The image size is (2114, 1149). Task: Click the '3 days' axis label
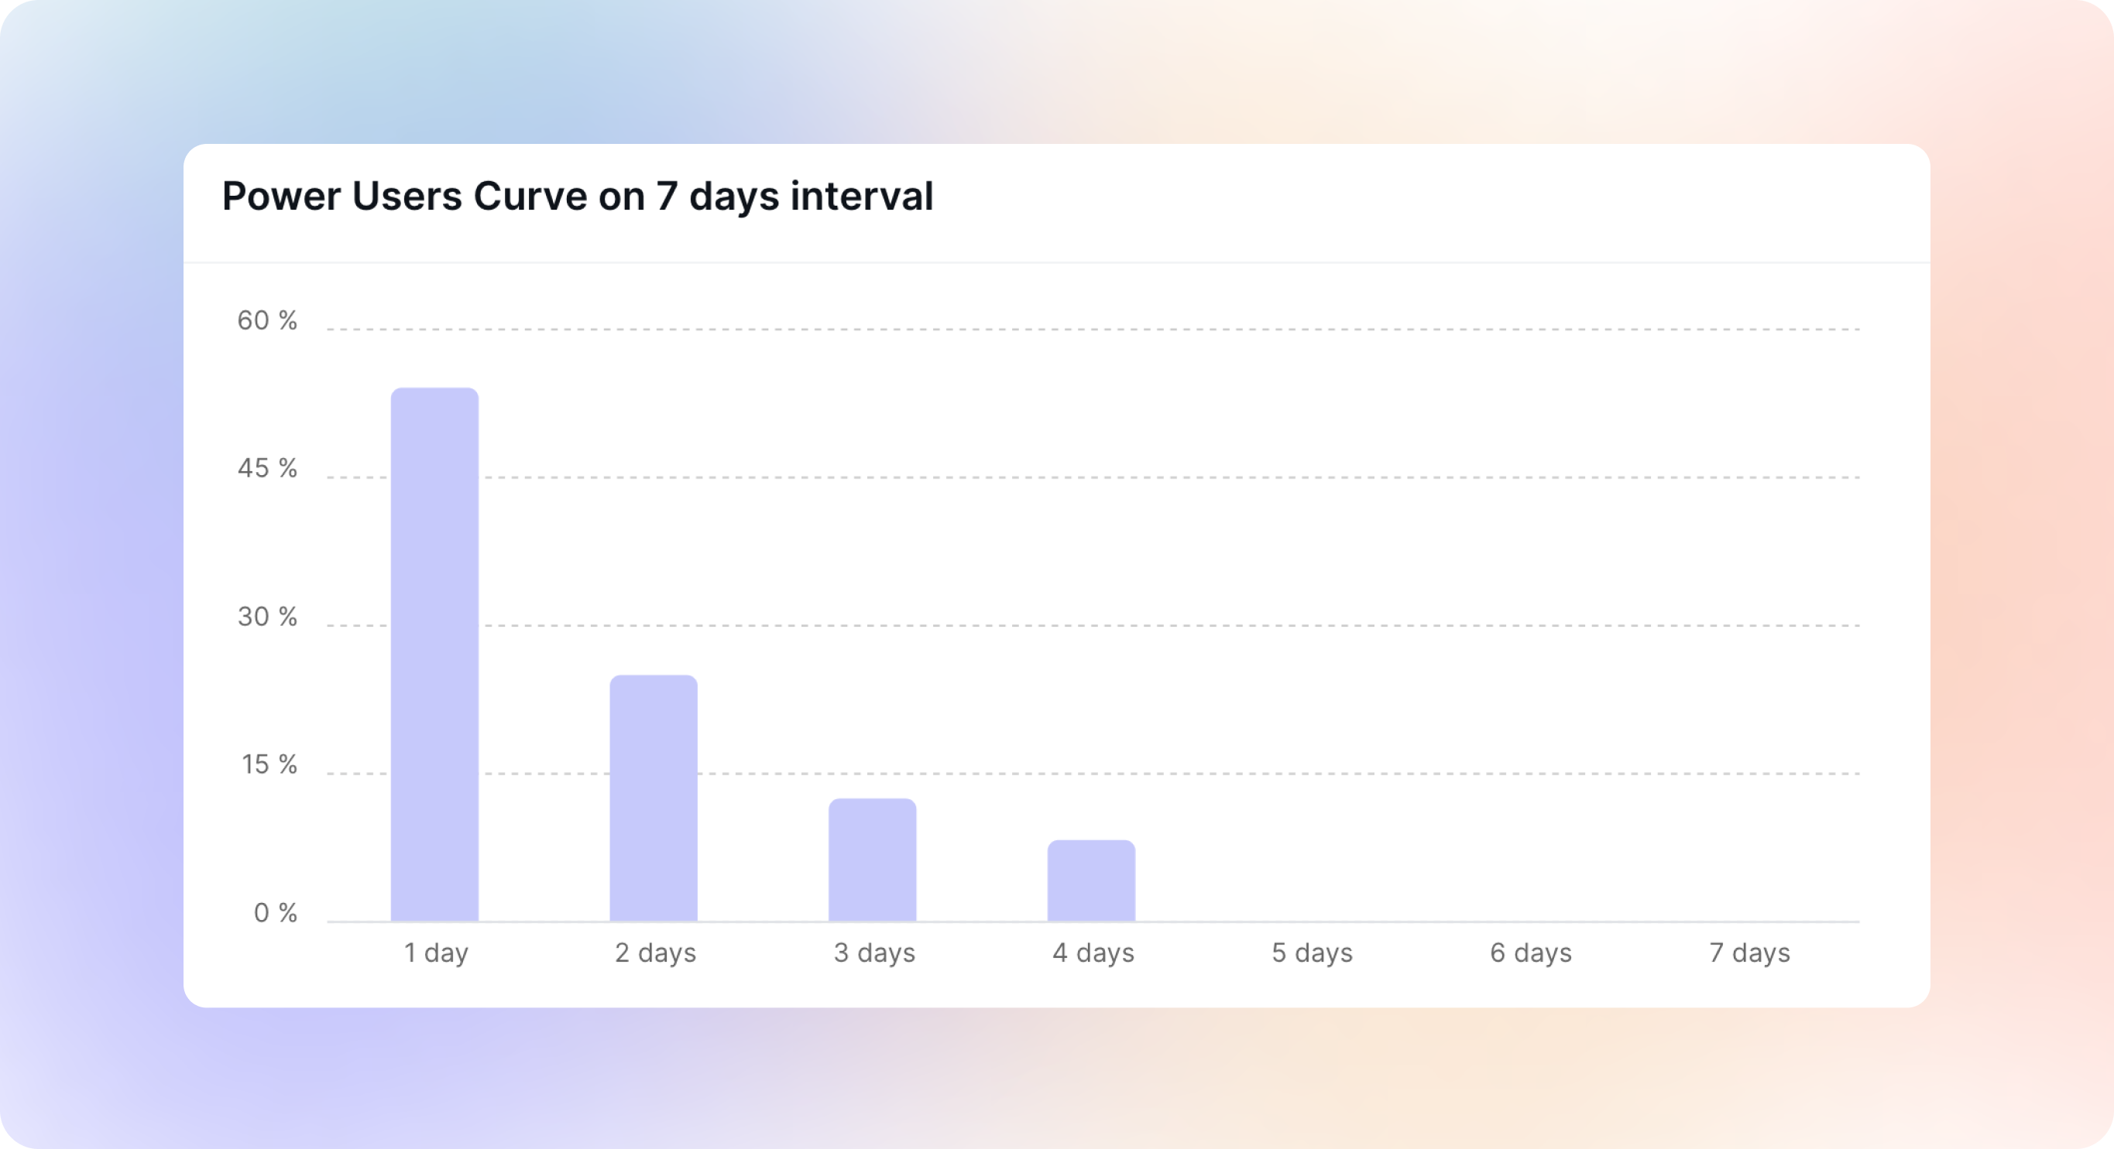pyautogui.click(x=874, y=952)
